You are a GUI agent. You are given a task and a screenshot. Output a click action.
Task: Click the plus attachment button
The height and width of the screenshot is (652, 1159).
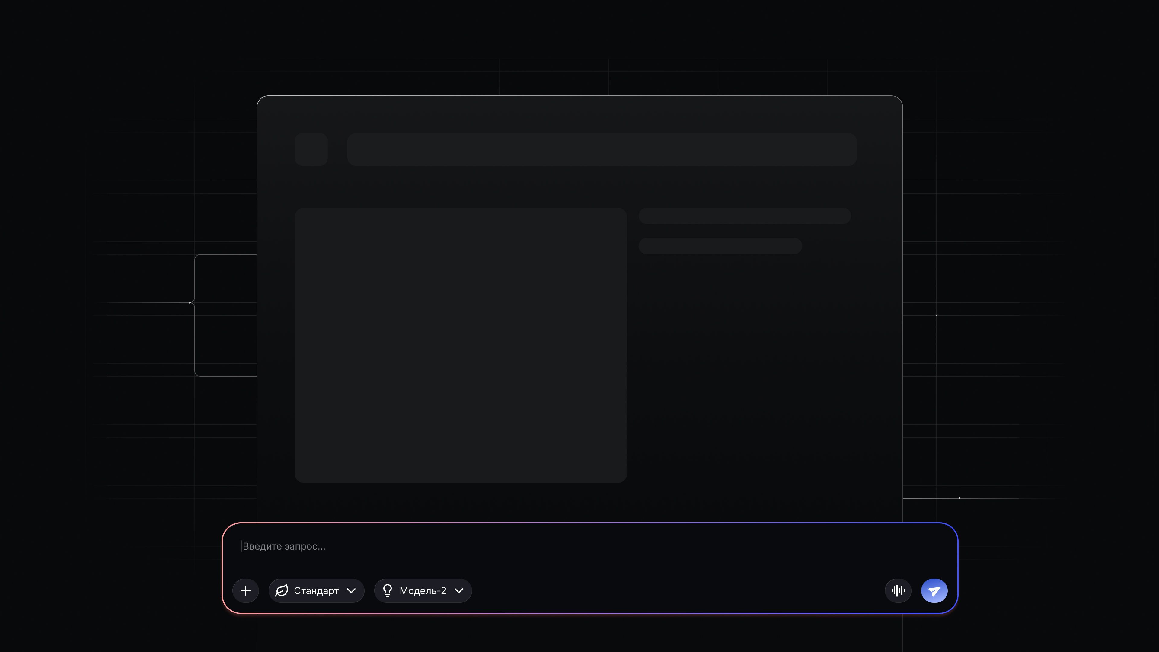tap(246, 590)
